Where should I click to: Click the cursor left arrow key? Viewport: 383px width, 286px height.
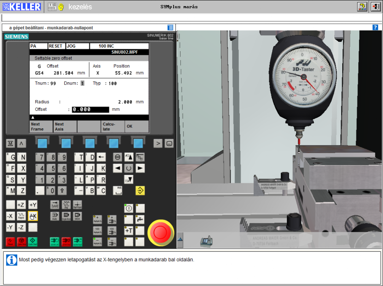[x=118, y=168]
